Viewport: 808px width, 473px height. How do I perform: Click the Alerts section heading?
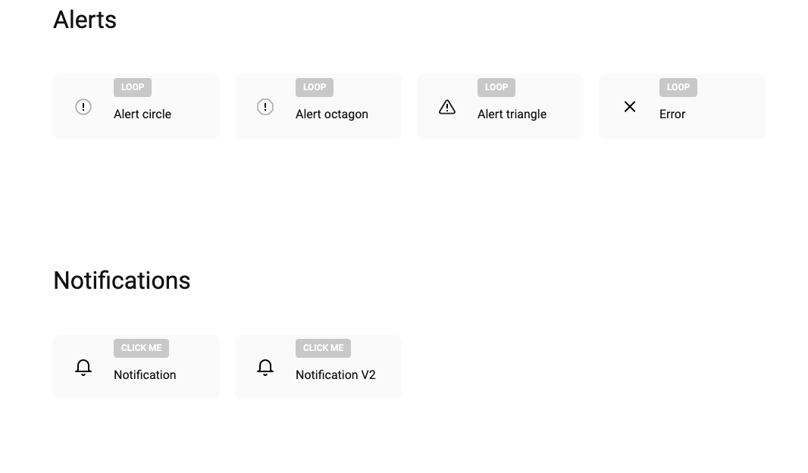(85, 20)
